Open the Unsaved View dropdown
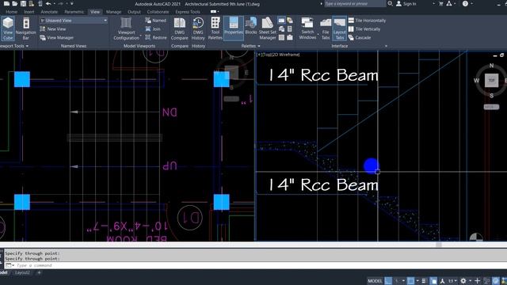 [x=74, y=21]
